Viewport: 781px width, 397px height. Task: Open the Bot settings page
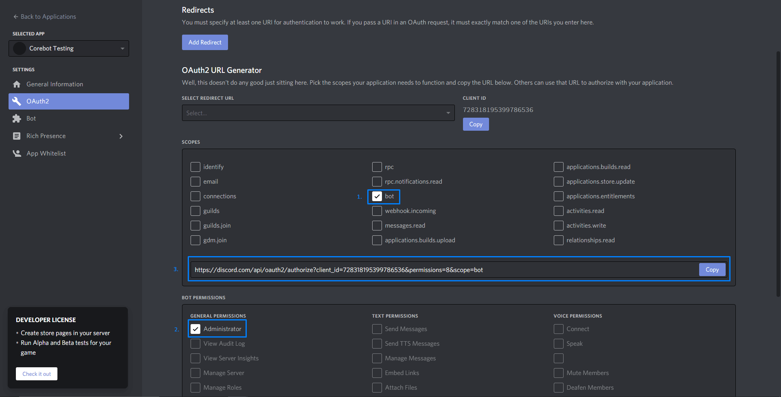(x=69, y=118)
